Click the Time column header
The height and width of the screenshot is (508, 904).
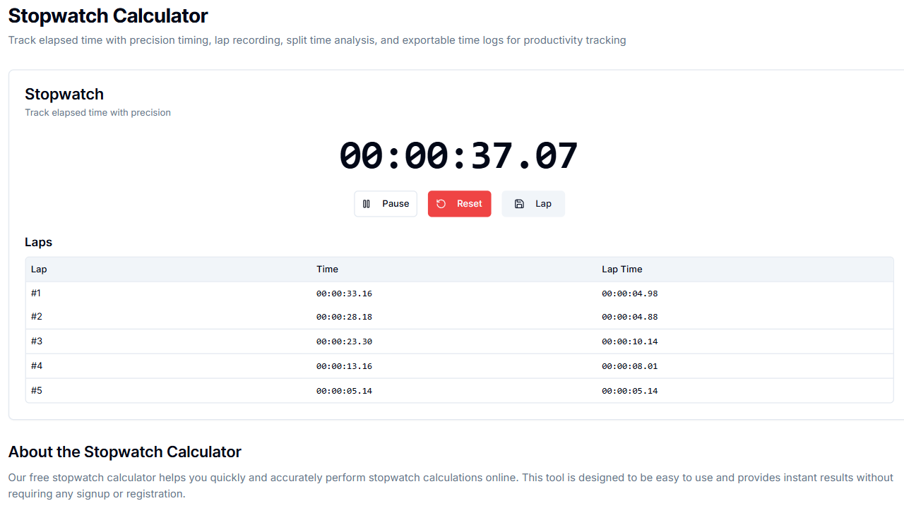tap(327, 269)
